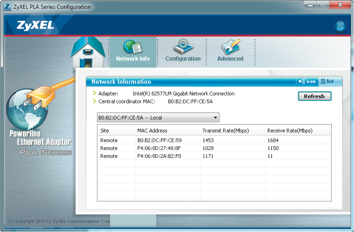
Task: Select remote device B0:B2:DC:FF:CE:59 row
Action: pos(214,140)
